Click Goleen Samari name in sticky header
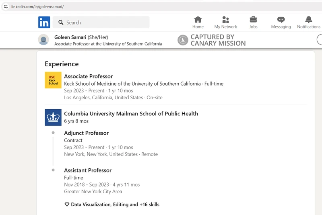Image resolution: width=322 pixels, height=215 pixels. tap(70, 37)
